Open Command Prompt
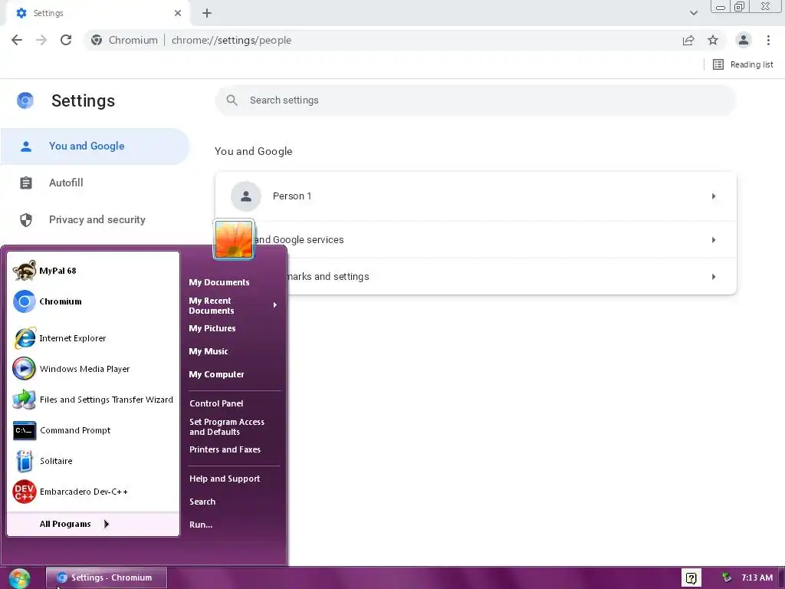The width and height of the screenshot is (785, 589). tap(93, 430)
